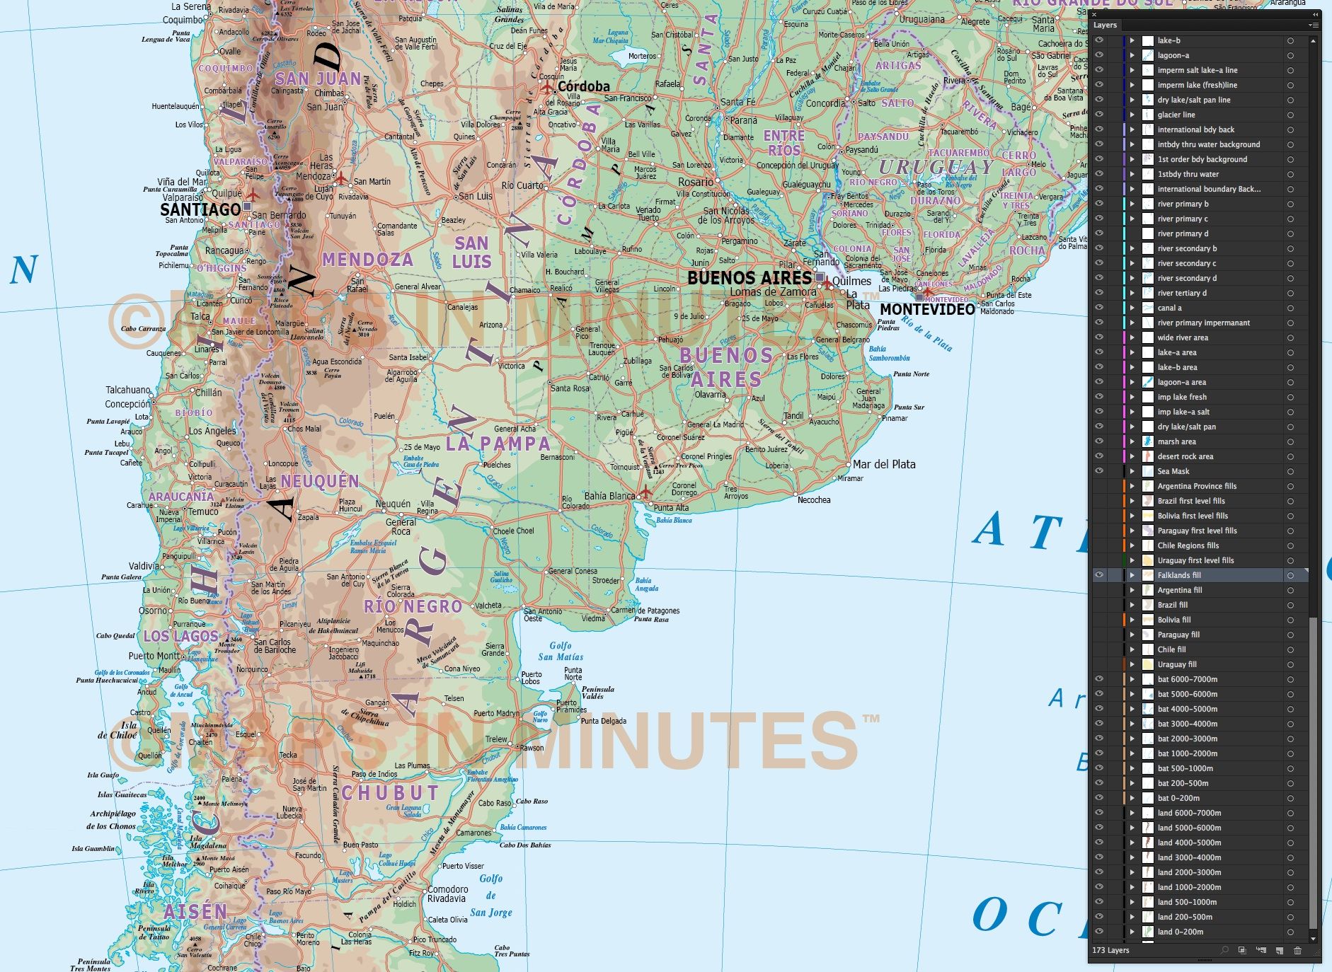The image size is (1332, 972).
Task: Expand Uraguay fill layer
Action: tap(1132, 664)
